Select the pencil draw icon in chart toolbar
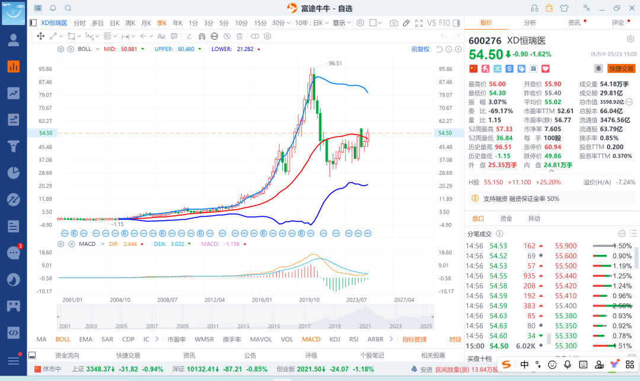 pos(406,23)
